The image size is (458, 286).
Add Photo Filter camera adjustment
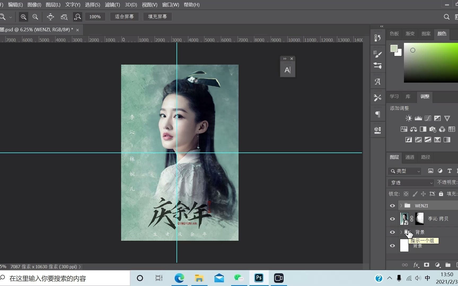tap(433, 129)
